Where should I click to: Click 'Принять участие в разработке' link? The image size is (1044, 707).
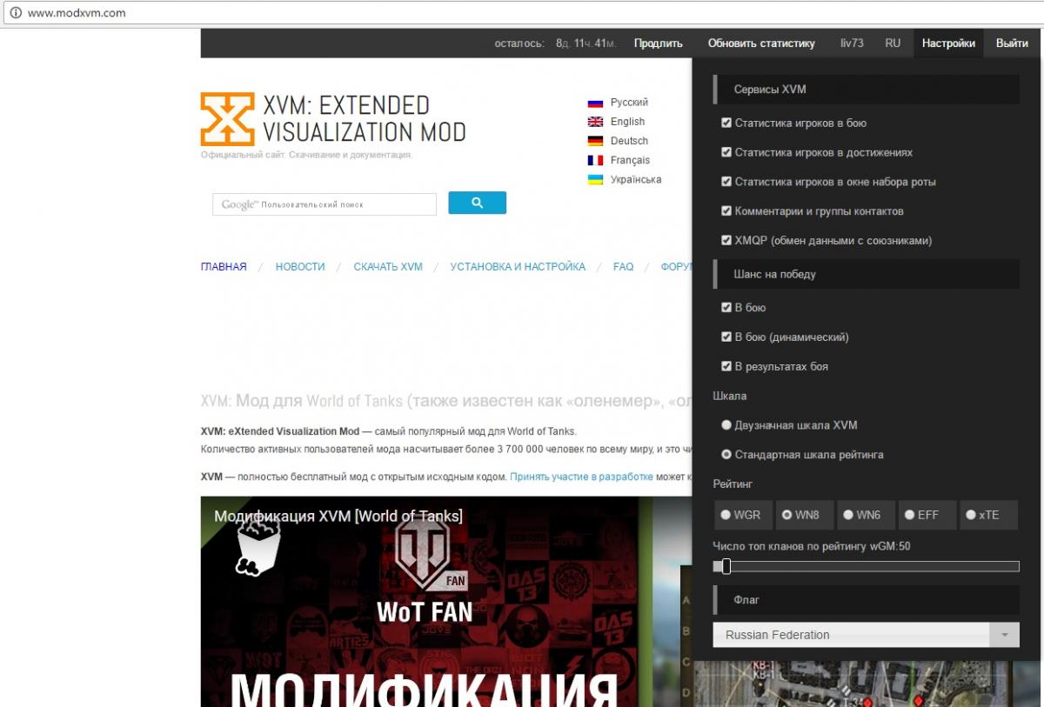[x=581, y=477]
